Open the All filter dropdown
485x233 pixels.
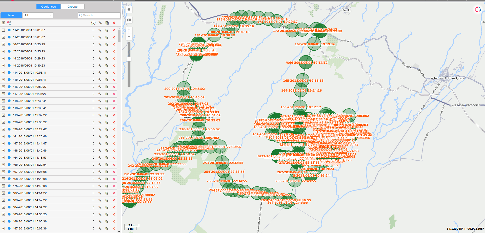pos(38,15)
